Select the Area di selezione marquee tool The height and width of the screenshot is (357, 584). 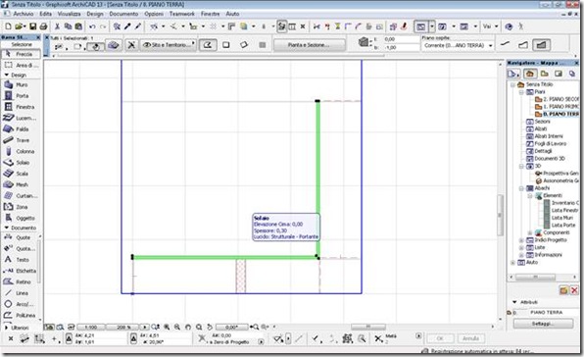pos(21,65)
